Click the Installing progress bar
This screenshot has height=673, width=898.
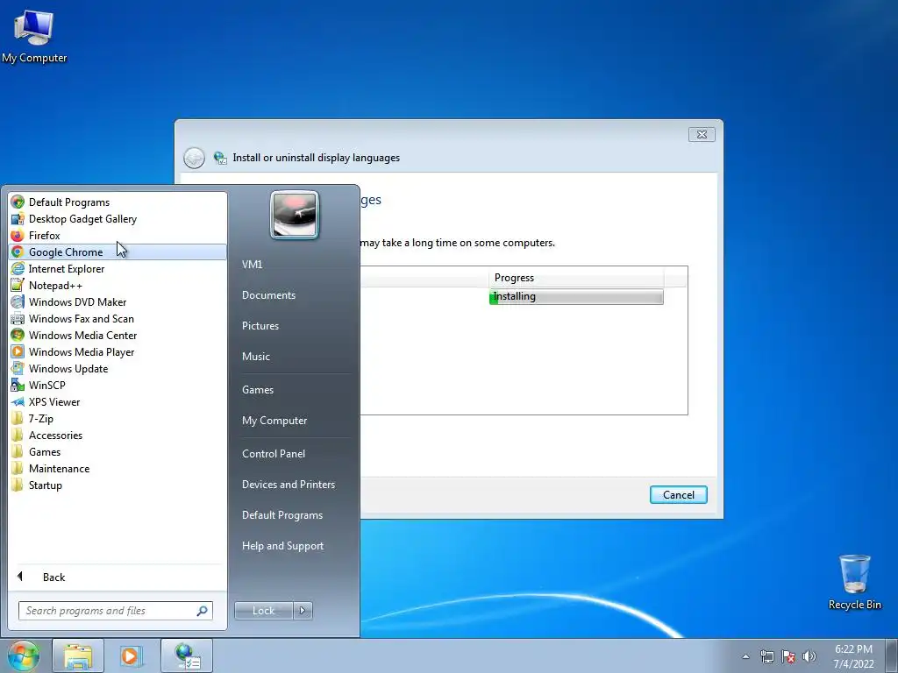[576, 296]
